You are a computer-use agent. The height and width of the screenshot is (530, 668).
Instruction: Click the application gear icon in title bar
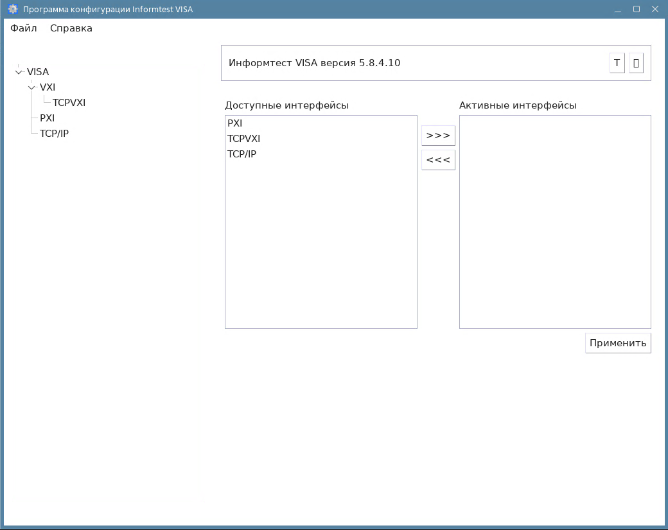point(13,9)
